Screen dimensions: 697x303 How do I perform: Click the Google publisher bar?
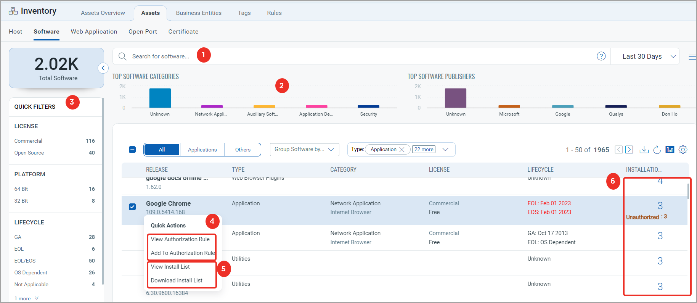coord(563,106)
